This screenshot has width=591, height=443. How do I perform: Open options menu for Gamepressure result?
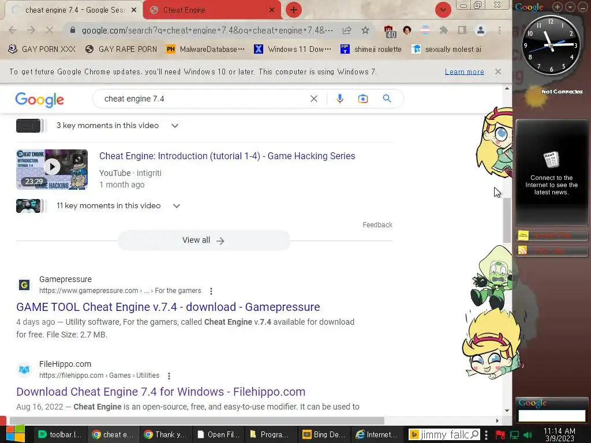[x=211, y=291]
